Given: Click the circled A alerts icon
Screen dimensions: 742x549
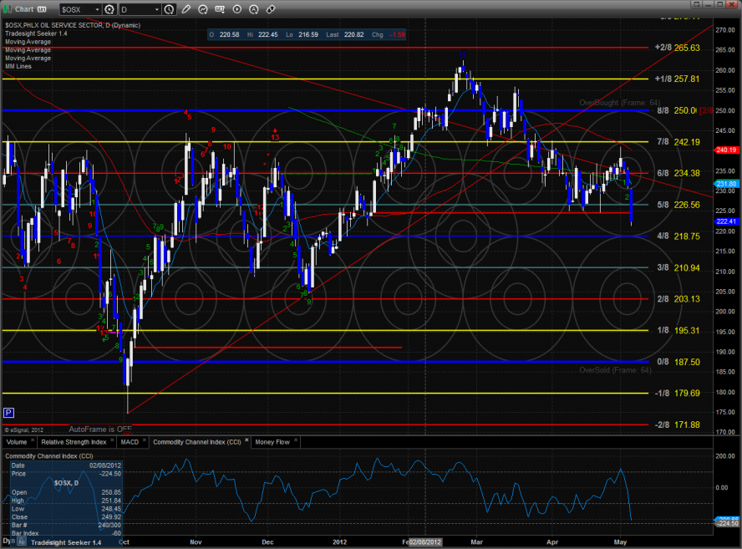Looking at the screenshot, I should pos(254,8).
